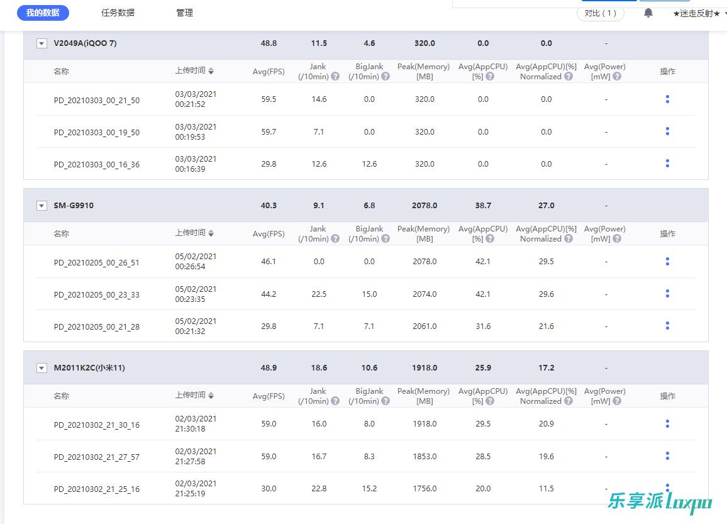Image resolution: width=727 pixels, height=524 pixels.
Task: Click BigJank help icon in M2011K2C table
Action: coord(386,401)
